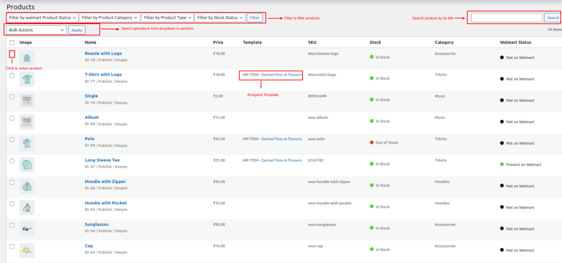Click the Polo product image icon
562x263 pixels.
[27, 143]
